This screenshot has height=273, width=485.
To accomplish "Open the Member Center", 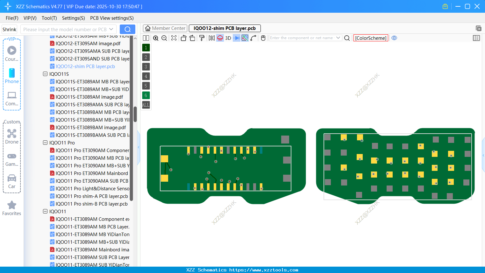I will [x=165, y=28].
